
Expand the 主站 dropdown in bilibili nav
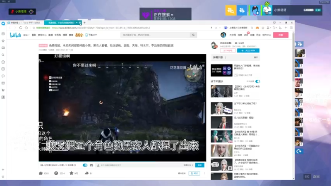[26, 35]
